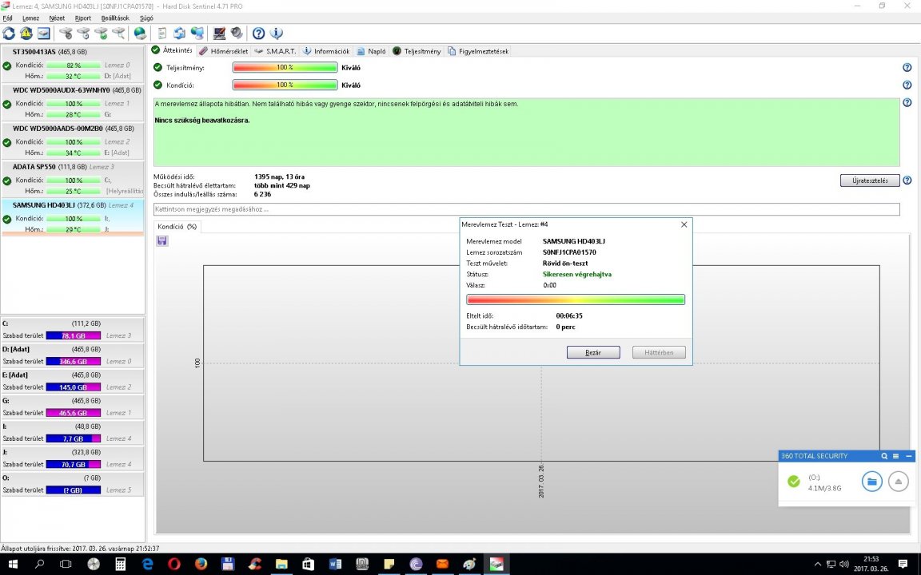Click the disk information toolbar icon

[x=44, y=34]
